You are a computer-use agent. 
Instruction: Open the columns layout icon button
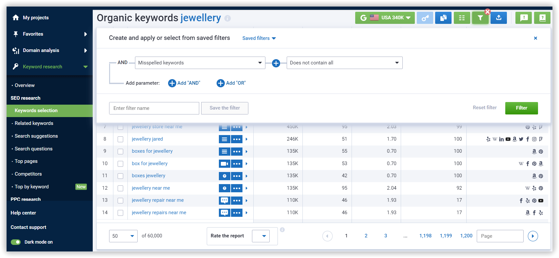462,18
